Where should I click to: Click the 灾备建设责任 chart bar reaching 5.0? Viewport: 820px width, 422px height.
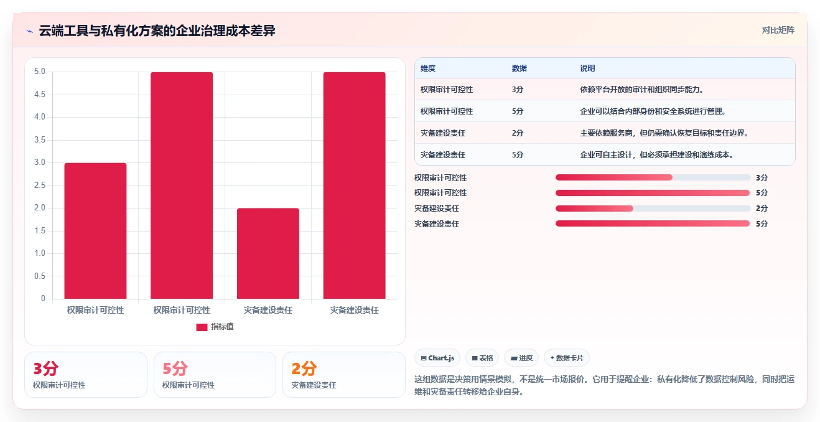coord(355,185)
